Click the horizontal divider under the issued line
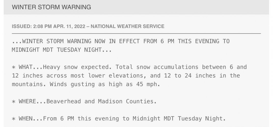Screen dimensions: 273x127 [136, 33]
